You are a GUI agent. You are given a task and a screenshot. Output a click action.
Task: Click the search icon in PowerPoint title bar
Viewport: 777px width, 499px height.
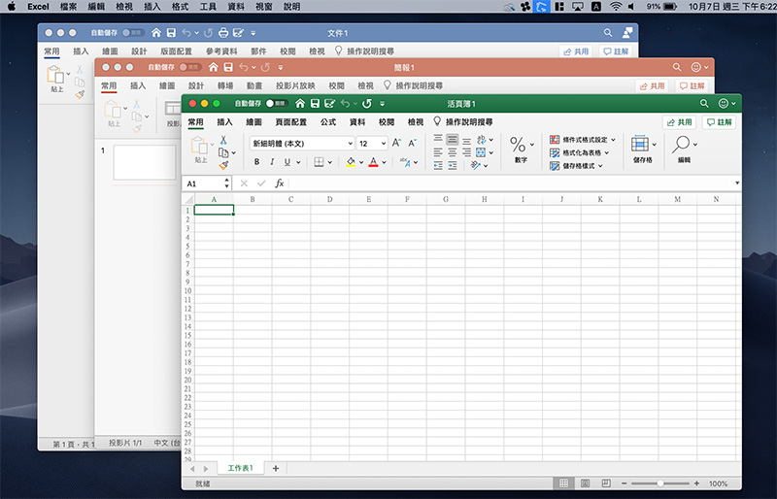(x=677, y=67)
